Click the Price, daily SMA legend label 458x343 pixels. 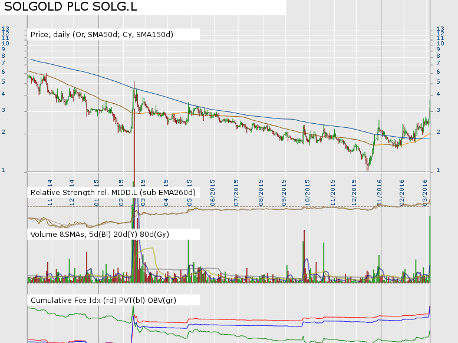click(x=102, y=34)
